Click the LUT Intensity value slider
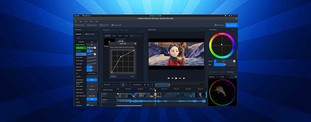The image size is (311, 122). [x=92, y=80]
